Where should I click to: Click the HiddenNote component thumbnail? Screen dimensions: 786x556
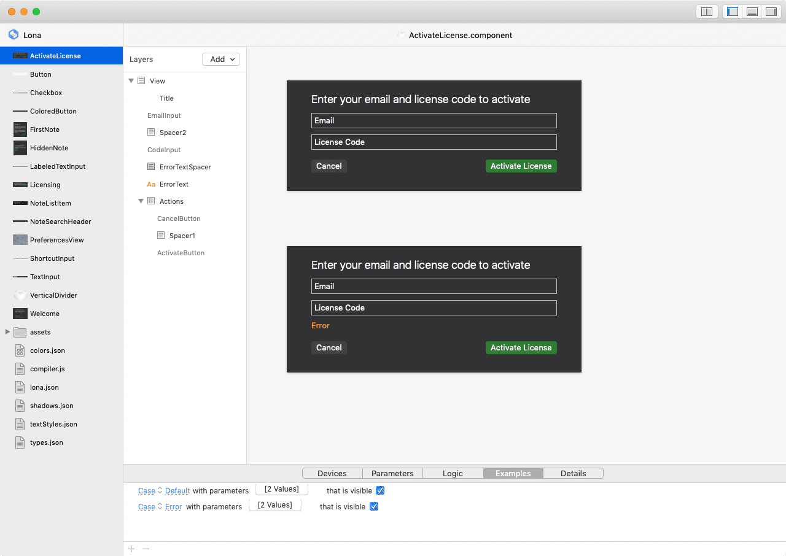20,148
